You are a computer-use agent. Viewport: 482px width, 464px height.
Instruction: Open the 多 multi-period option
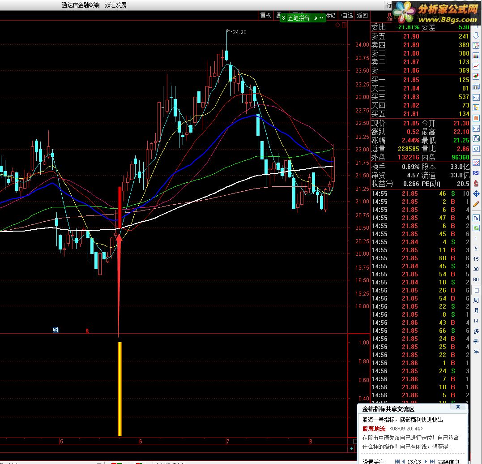tap(476, 331)
